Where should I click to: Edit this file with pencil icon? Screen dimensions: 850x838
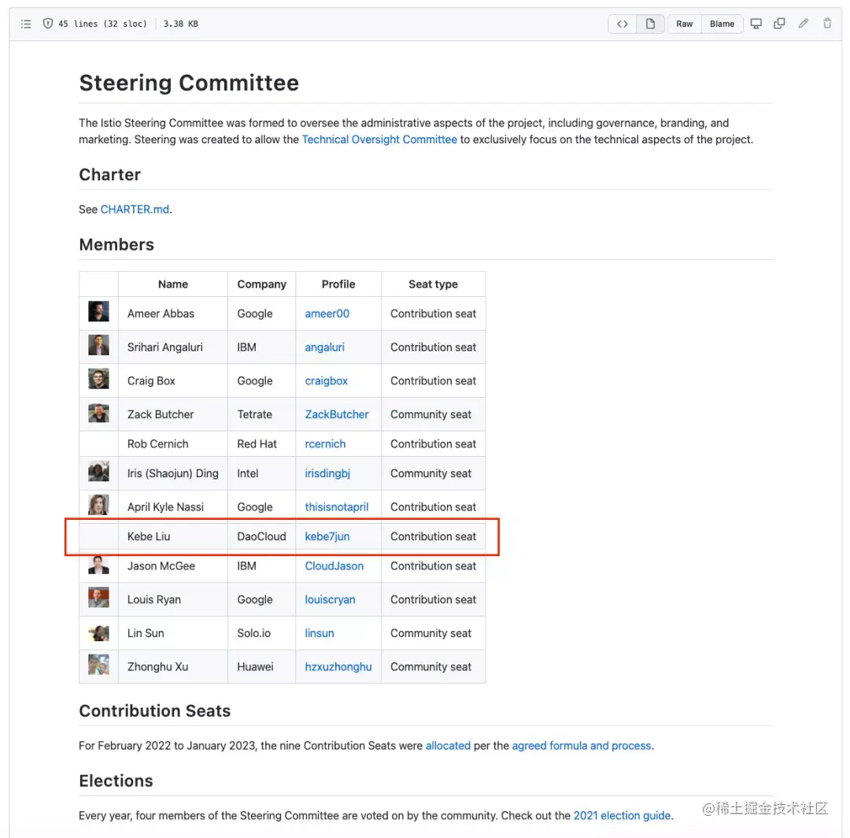(803, 24)
